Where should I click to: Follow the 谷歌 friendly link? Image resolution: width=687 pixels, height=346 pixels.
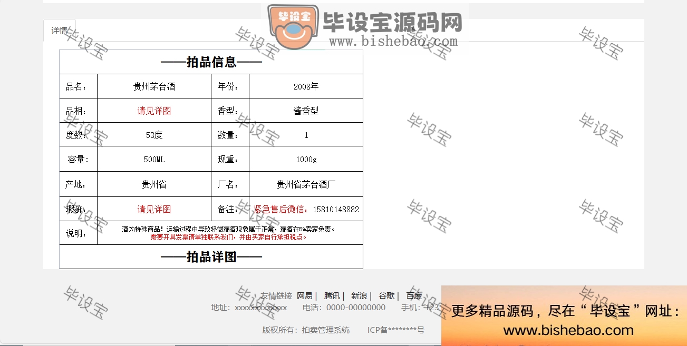click(x=386, y=296)
